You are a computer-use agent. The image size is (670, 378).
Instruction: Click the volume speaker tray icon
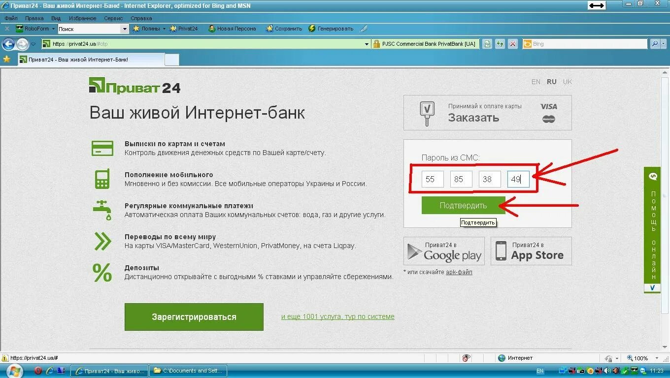[607, 371]
